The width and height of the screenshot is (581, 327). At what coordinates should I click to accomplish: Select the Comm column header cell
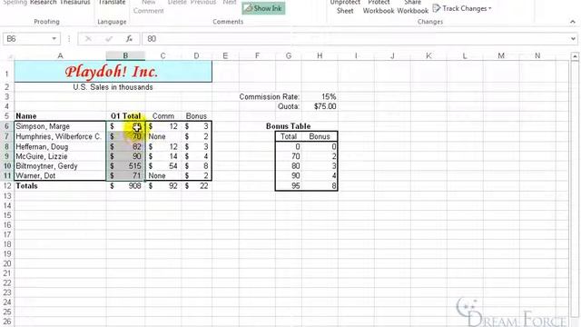pyautogui.click(x=163, y=116)
